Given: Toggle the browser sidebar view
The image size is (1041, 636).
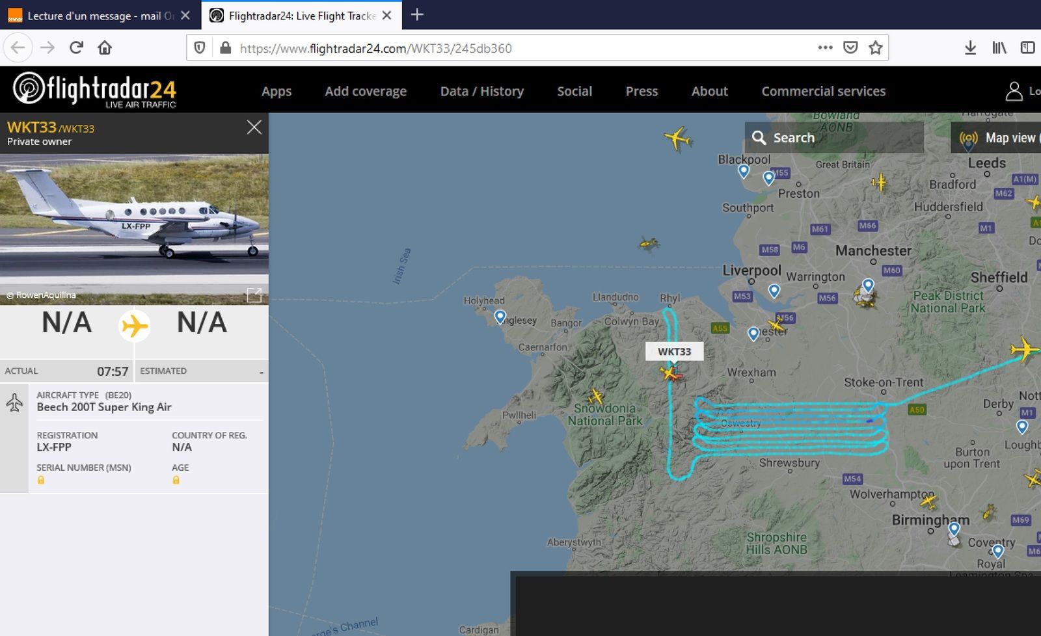Looking at the screenshot, I should 1027,47.
